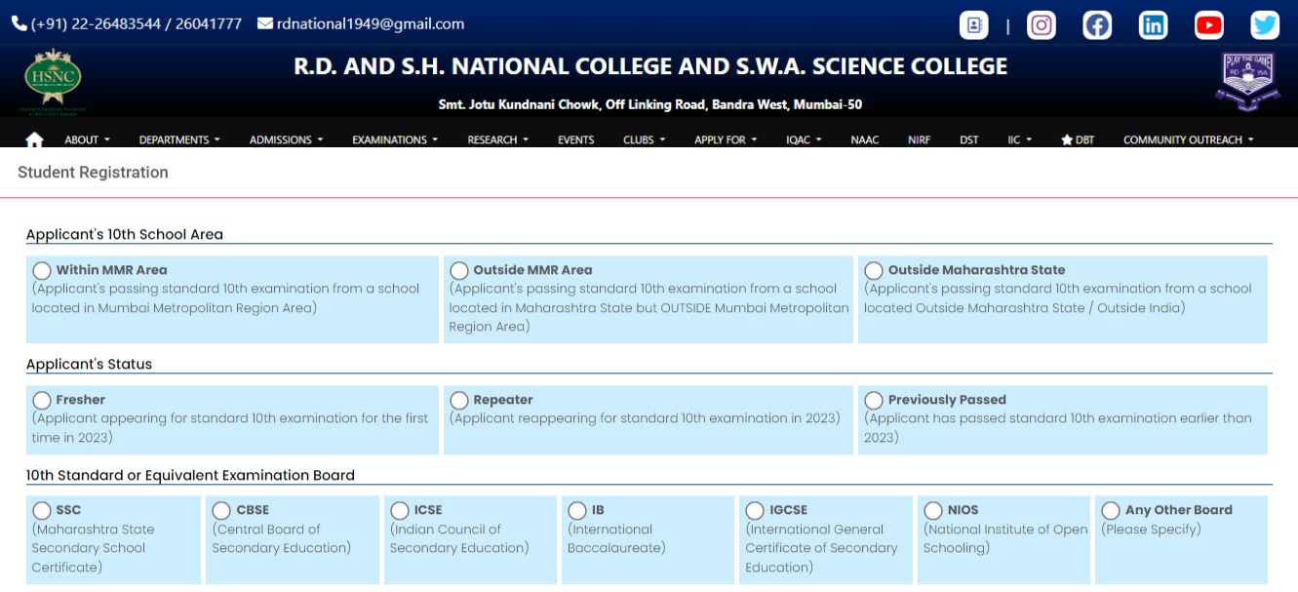The width and height of the screenshot is (1298, 592).
Task: Click the International Baccalaureate description text
Action: [x=616, y=538]
